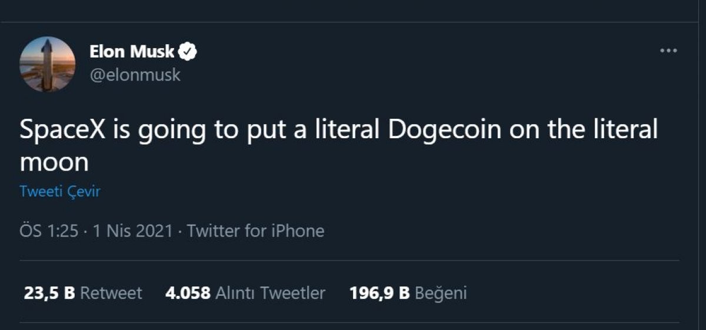View the Retweet label list
This screenshot has height=330, width=706.
[x=111, y=293]
